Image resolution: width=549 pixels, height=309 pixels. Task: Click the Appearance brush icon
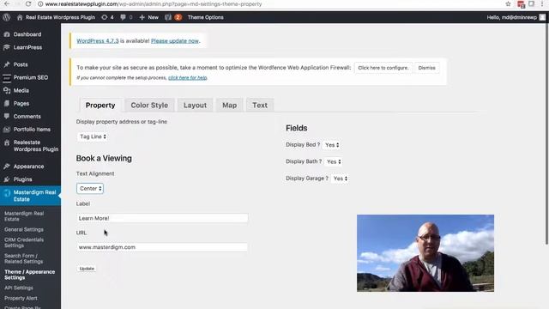[x=7, y=167]
